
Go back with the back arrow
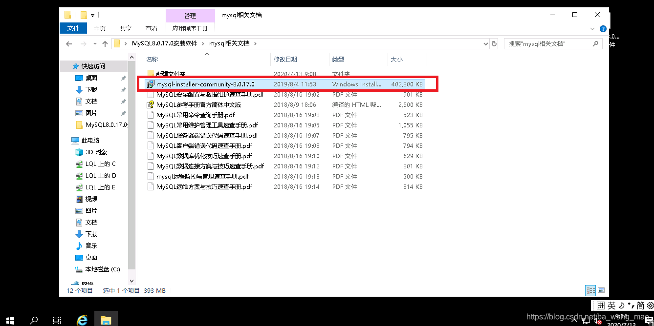pyautogui.click(x=69, y=43)
